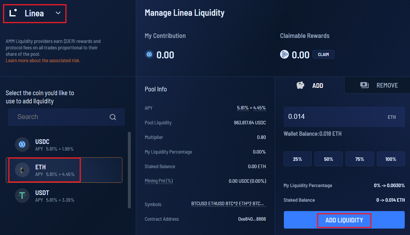Click the piggy bank icon on ADD tab
Screen dimensions: 410x235
[x=301, y=85]
